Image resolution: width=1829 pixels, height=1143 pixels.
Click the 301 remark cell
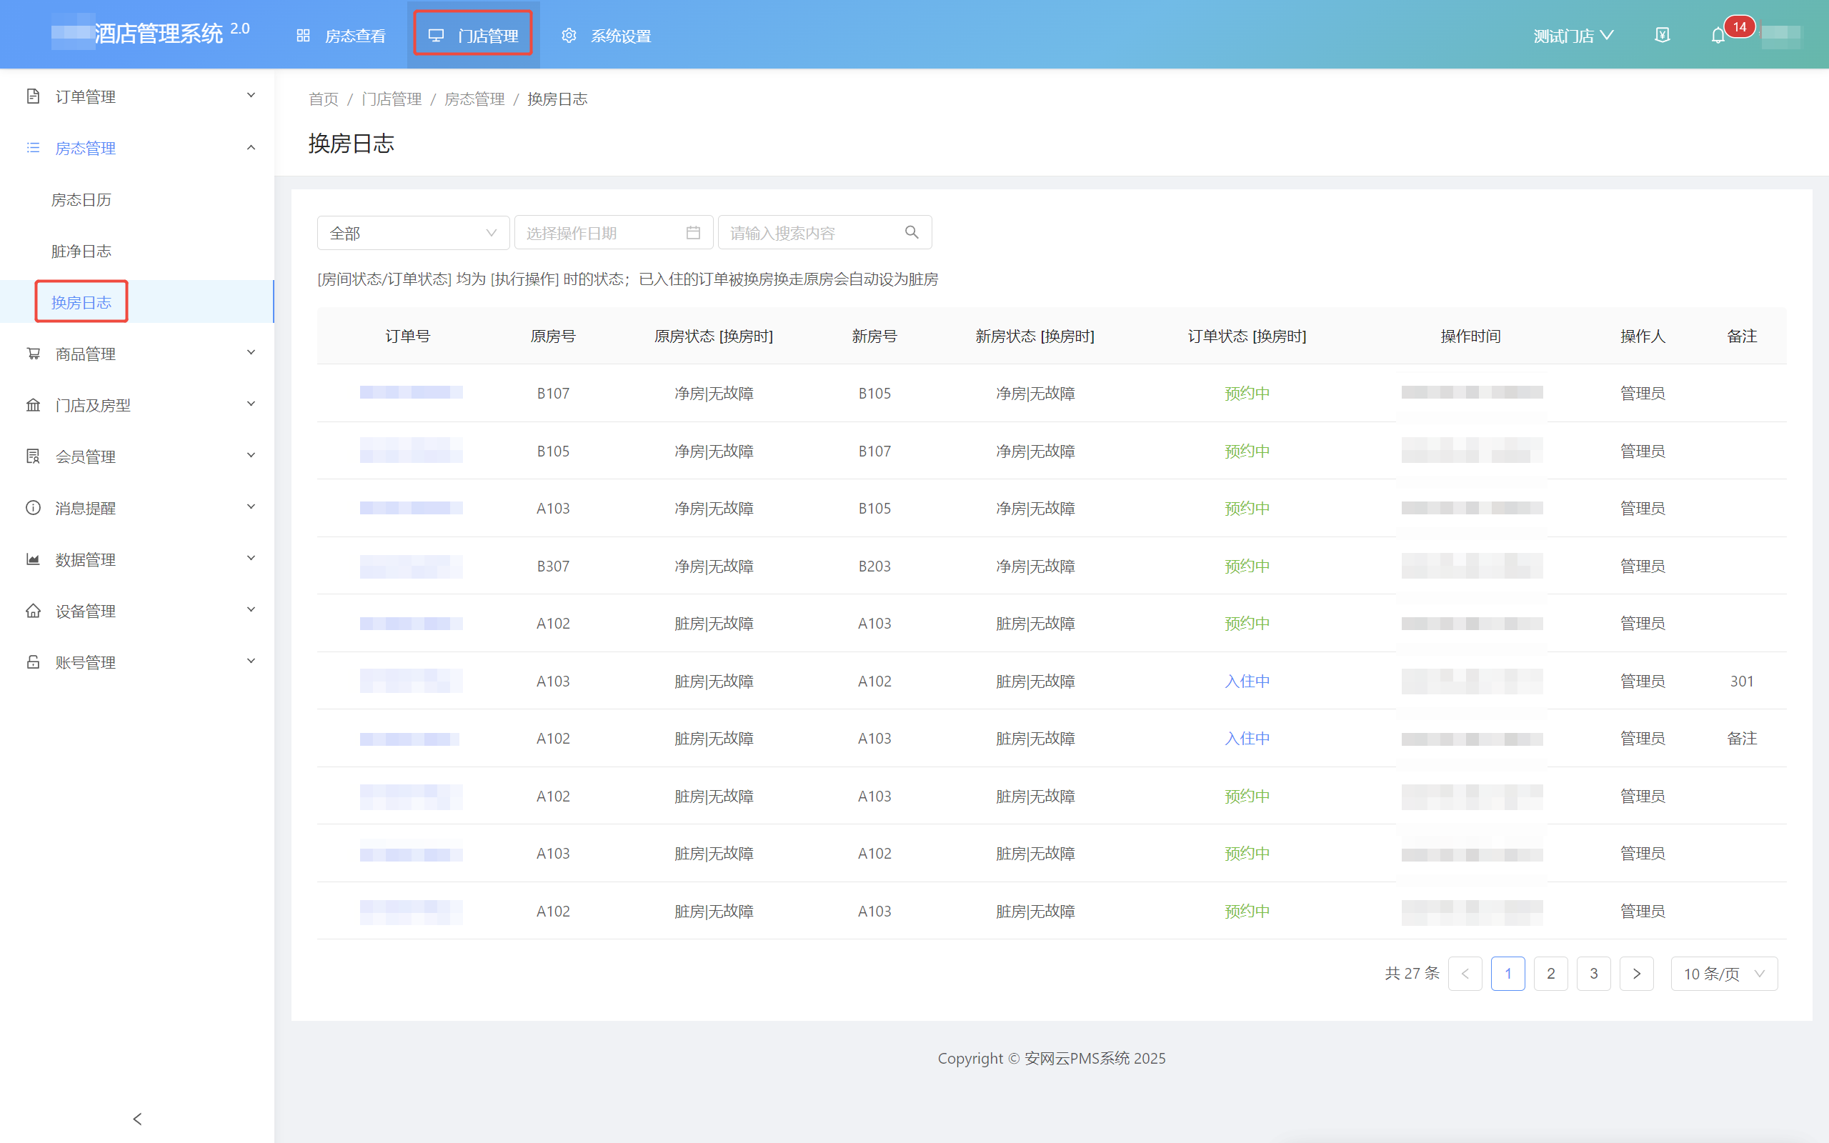1742,681
